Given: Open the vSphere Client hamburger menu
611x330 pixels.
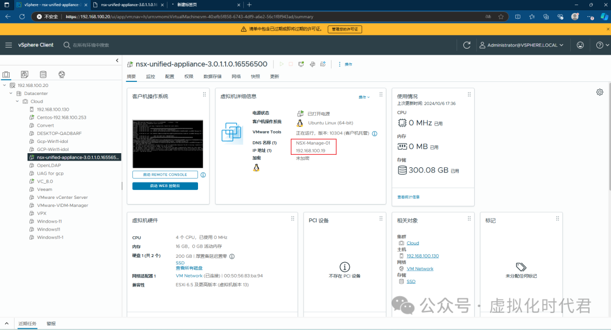Looking at the screenshot, I should 8,45.
